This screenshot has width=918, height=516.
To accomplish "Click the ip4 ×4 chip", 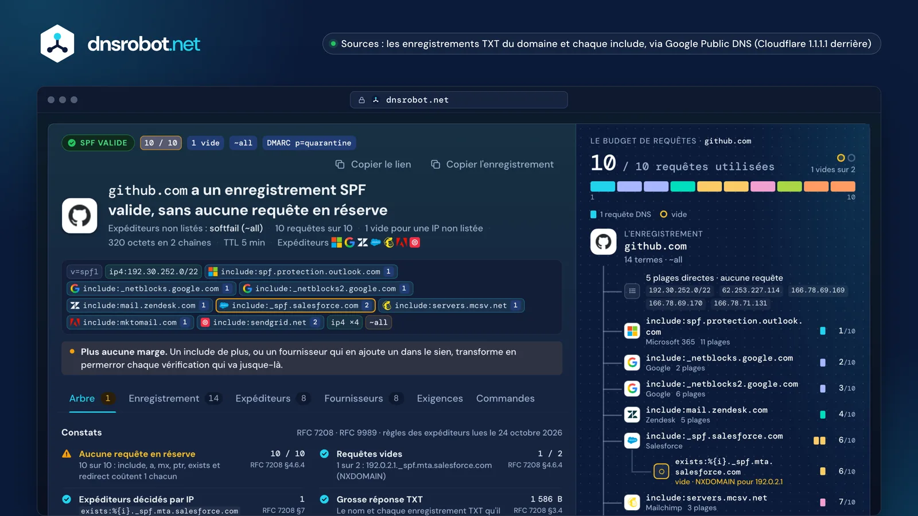I will click(x=345, y=322).
